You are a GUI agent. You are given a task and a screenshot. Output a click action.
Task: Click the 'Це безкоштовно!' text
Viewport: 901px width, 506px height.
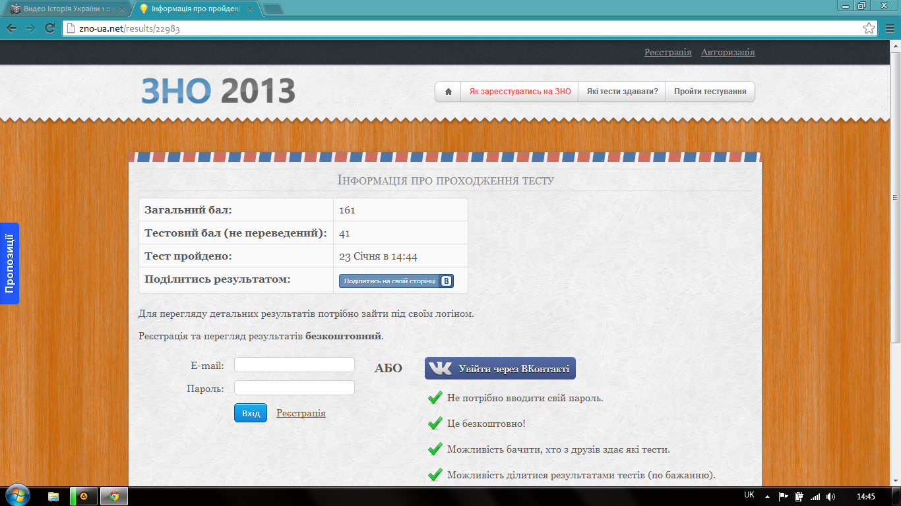pos(486,424)
